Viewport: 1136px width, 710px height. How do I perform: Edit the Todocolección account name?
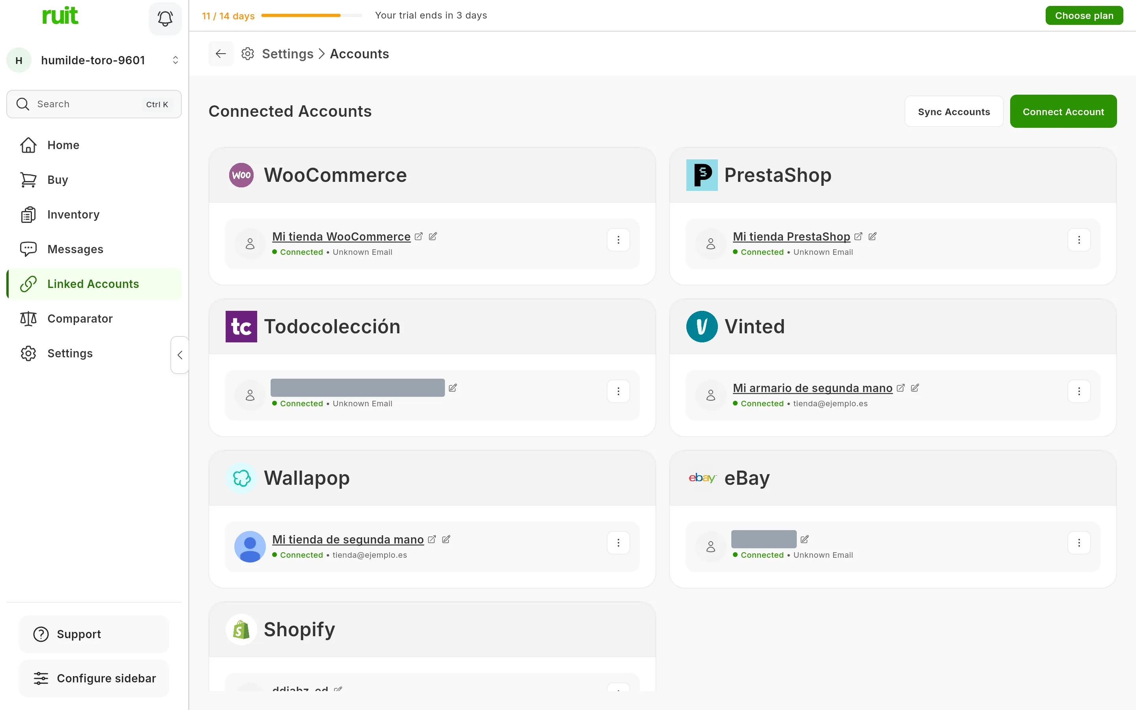tap(452, 388)
